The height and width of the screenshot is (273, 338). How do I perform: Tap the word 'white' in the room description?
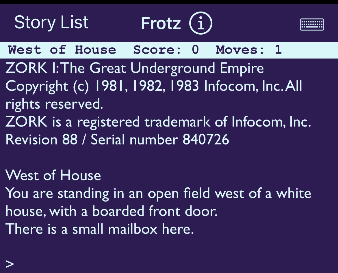tap(294, 193)
